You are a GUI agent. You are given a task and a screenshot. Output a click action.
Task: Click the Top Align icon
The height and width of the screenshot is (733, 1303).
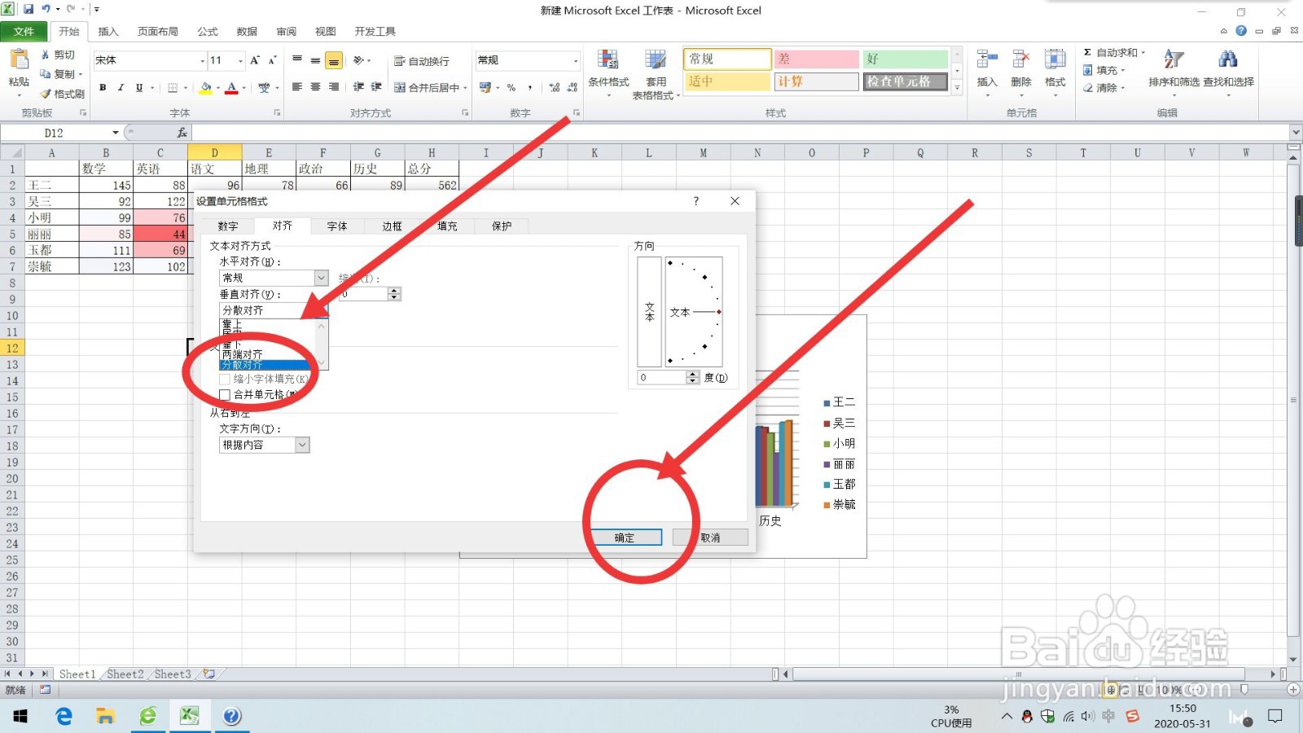click(297, 60)
